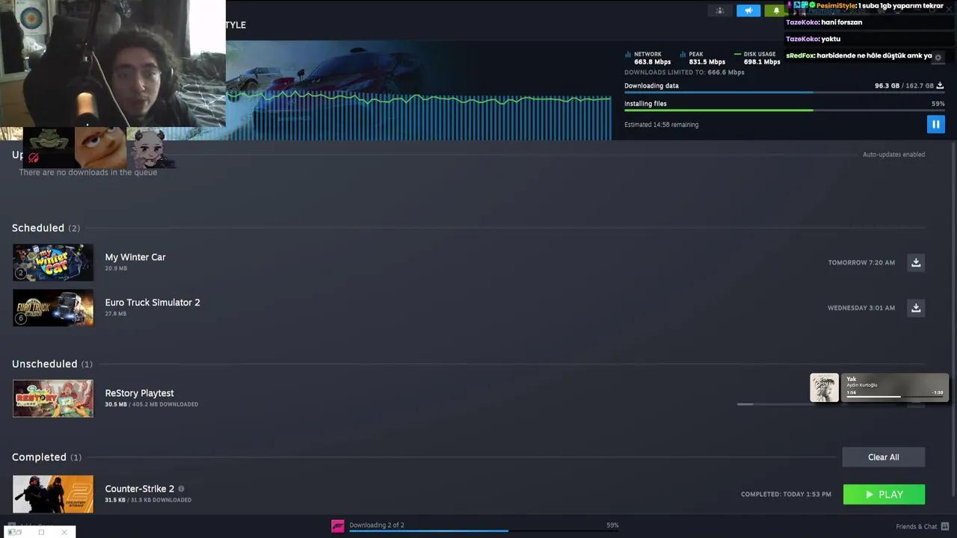Select the My Winter Car title
This screenshot has width=957, height=538.
click(135, 257)
